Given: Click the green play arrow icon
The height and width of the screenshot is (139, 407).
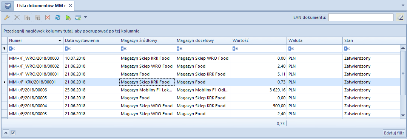Looking at the screenshot, I should (x=68, y=17).
